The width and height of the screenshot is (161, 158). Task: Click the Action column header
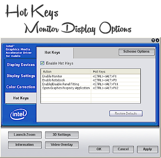[x=66, y=72]
